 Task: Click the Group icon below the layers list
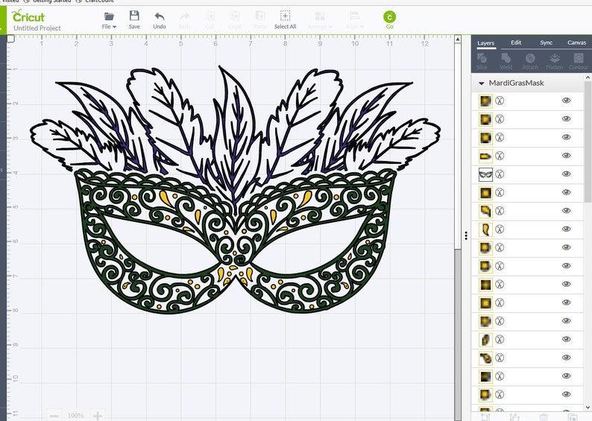[485, 417]
